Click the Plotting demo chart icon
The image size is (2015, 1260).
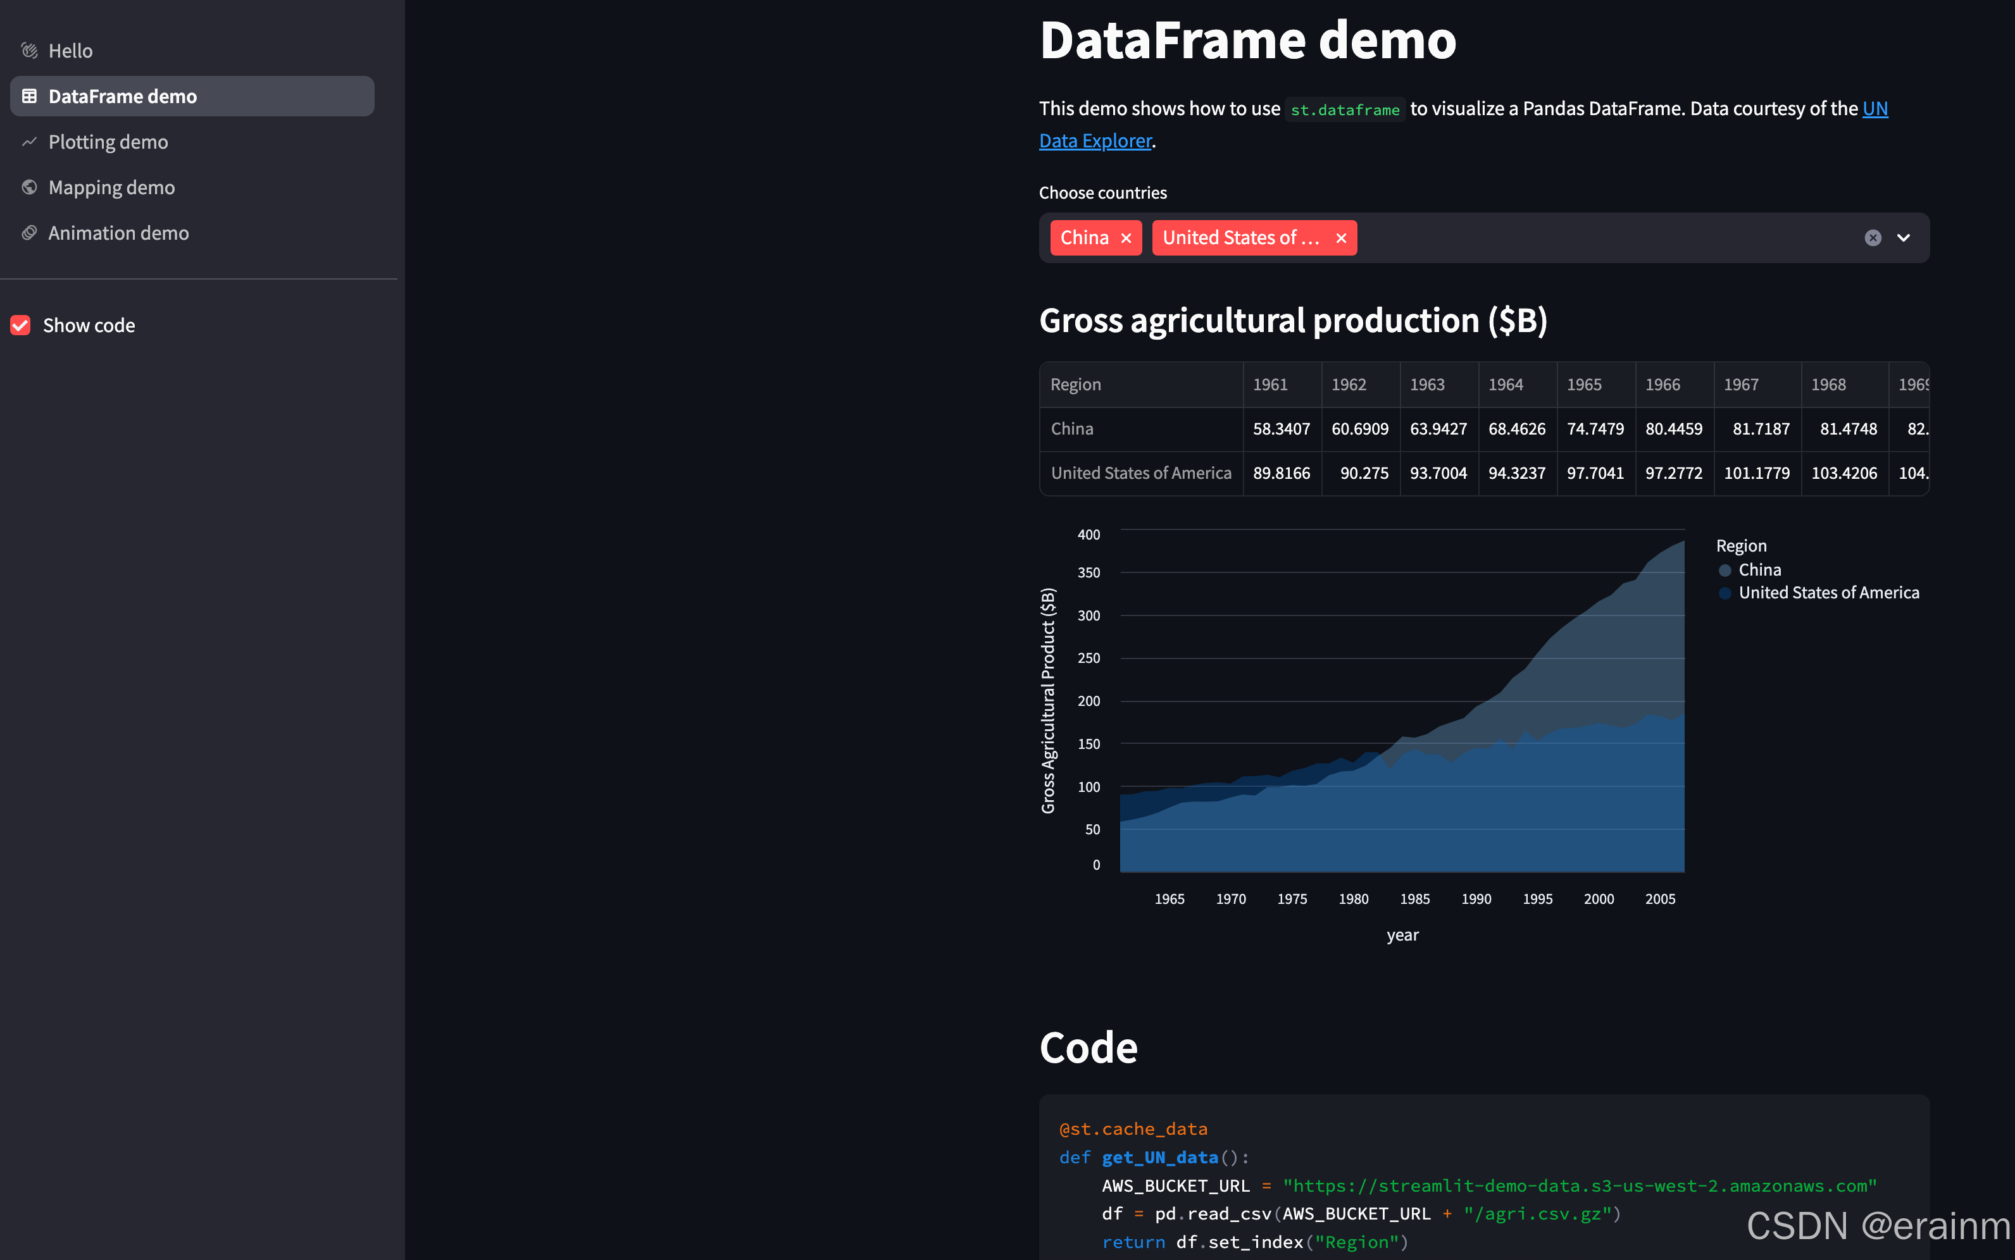point(29,142)
